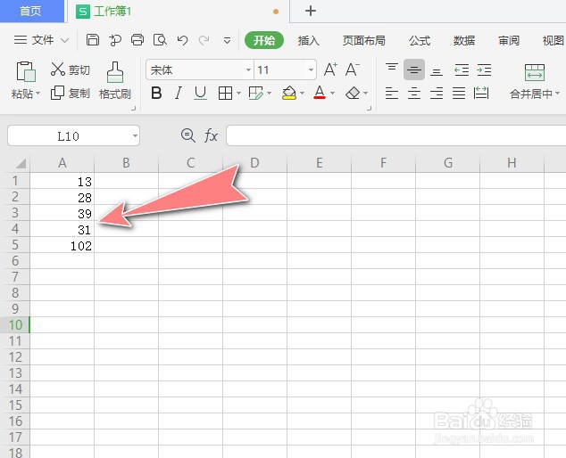Viewport: 566px width, 458px height.
Task: Click the export to PDF icon
Action: pyautogui.click(x=115, y=40)
